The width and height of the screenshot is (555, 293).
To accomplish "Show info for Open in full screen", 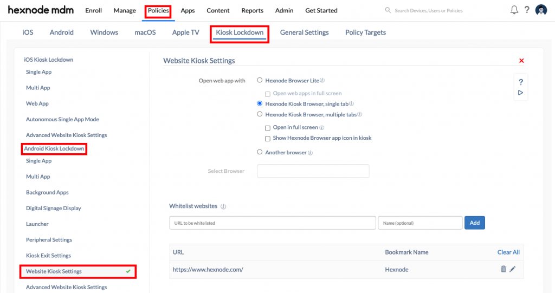I will (321, 127).
